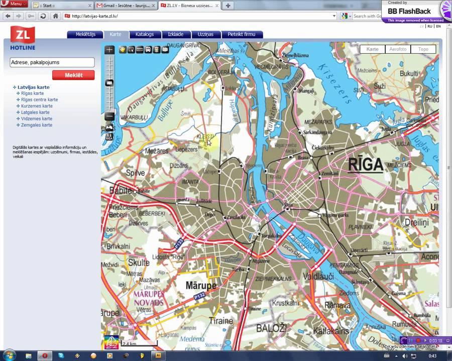Switch to the Gmail Iesūtne browser tab
Screen dimensions: 452x361
126,6
